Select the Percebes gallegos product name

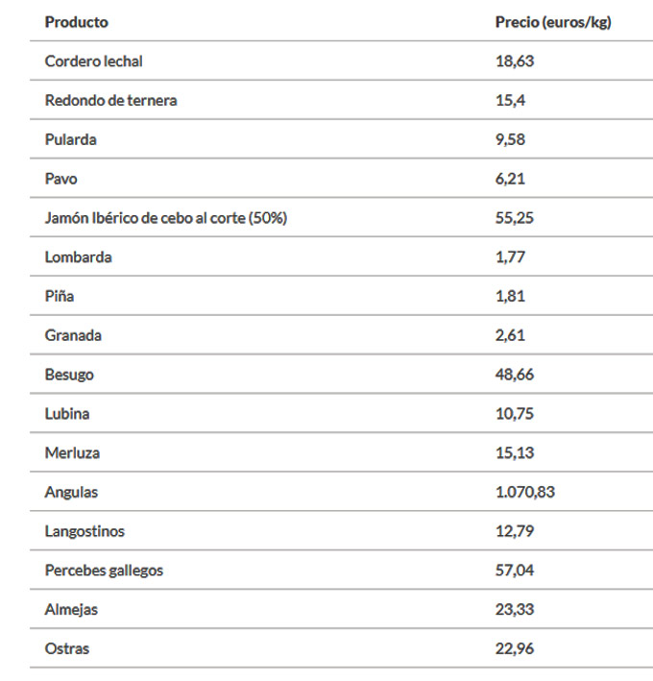click(x=104, y=571)
